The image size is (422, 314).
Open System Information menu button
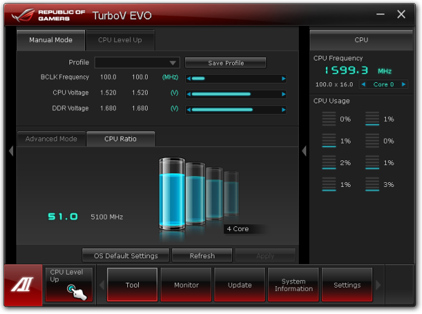click(x=293, y=285)
